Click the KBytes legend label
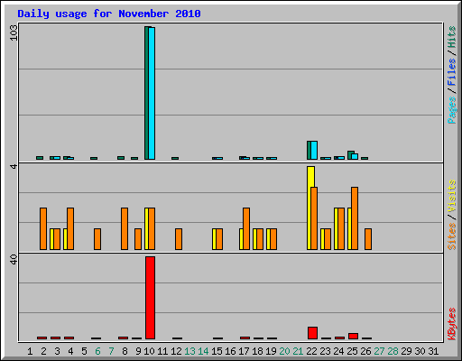 (x=451, y=324)
